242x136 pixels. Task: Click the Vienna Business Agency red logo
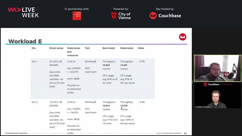(x=77, y=16)
